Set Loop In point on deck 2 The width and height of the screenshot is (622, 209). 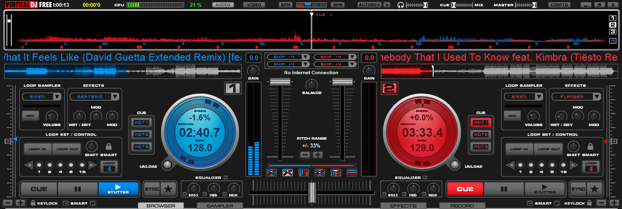[519, 149]
